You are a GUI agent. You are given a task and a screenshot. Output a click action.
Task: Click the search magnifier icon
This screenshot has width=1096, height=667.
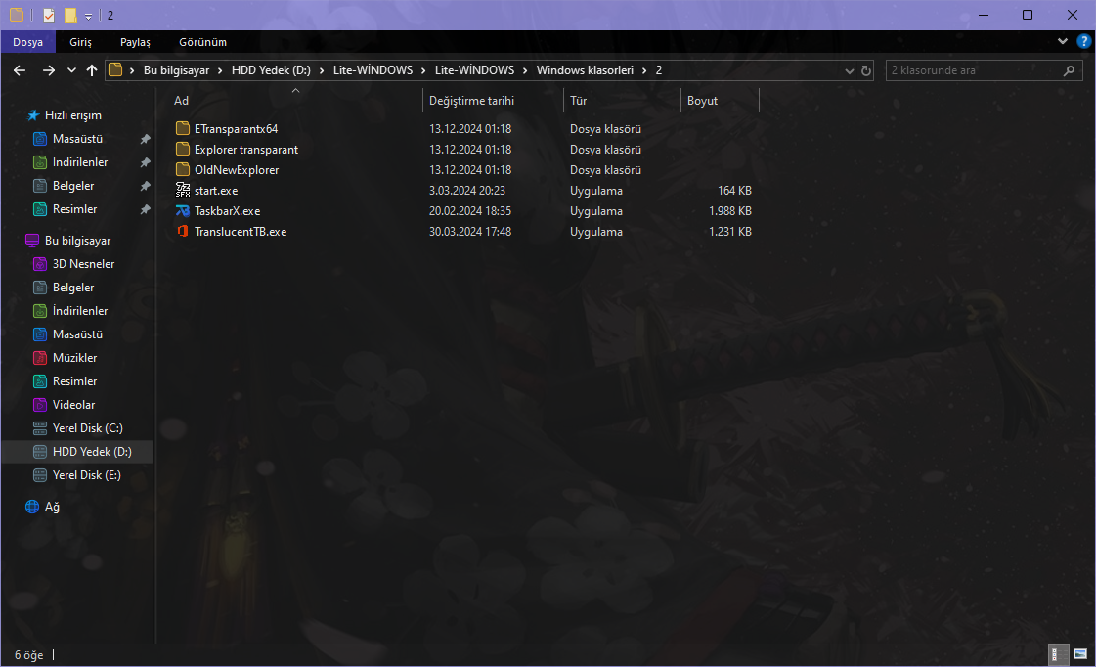pos(1069,70)
